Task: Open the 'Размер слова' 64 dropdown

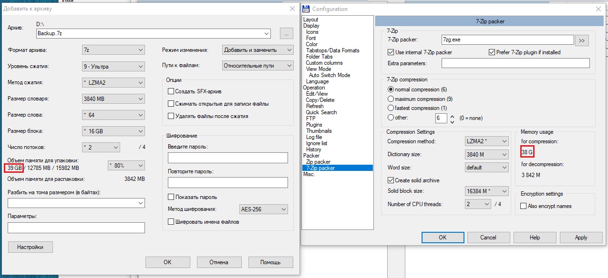Action: 113,115
